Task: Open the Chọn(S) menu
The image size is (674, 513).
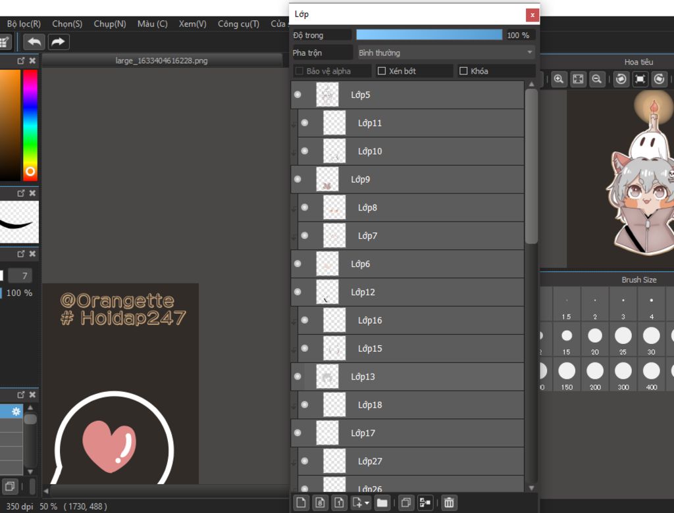Action: [x=67, y=24]
